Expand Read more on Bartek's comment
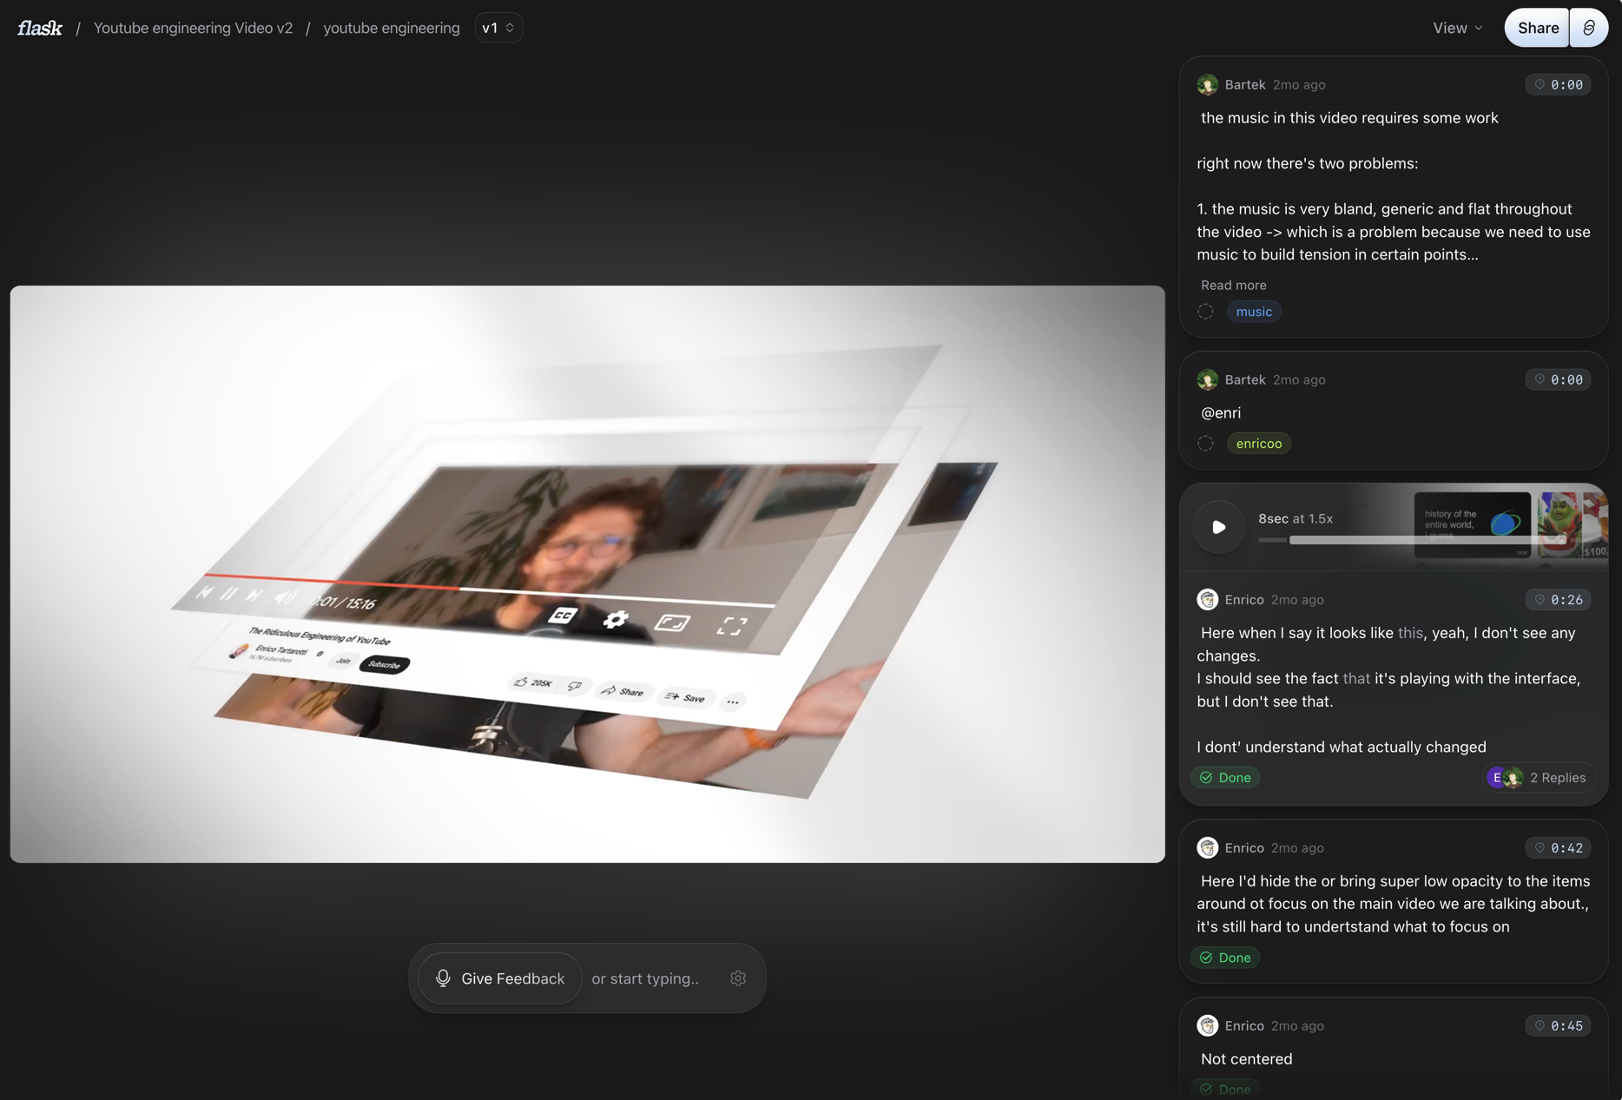The width and height of the screenshot is (1622, 1100). 1233,285
